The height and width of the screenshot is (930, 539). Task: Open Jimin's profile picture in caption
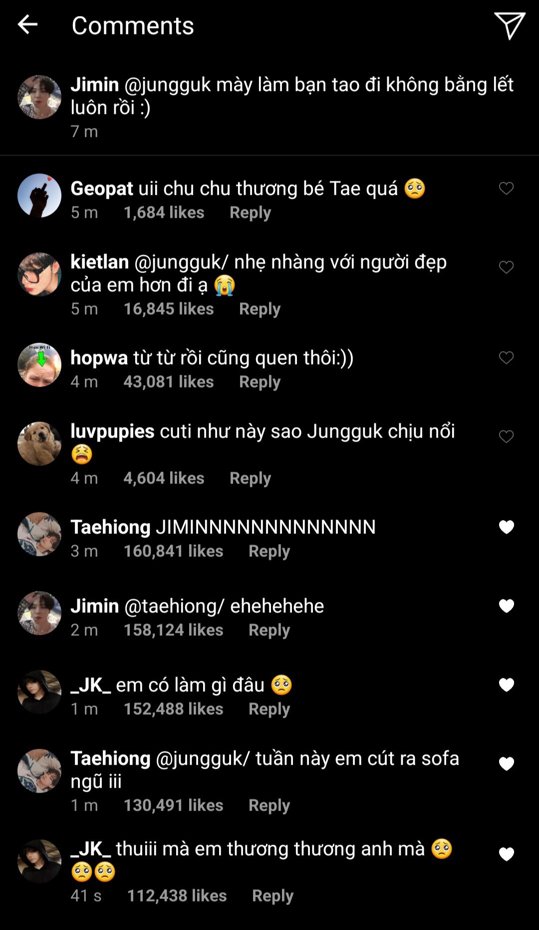(39, 97)
